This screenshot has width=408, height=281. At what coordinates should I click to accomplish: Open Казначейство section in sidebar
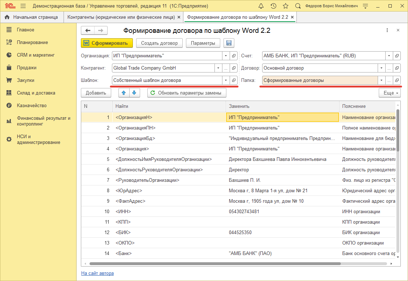coord(32,105)
